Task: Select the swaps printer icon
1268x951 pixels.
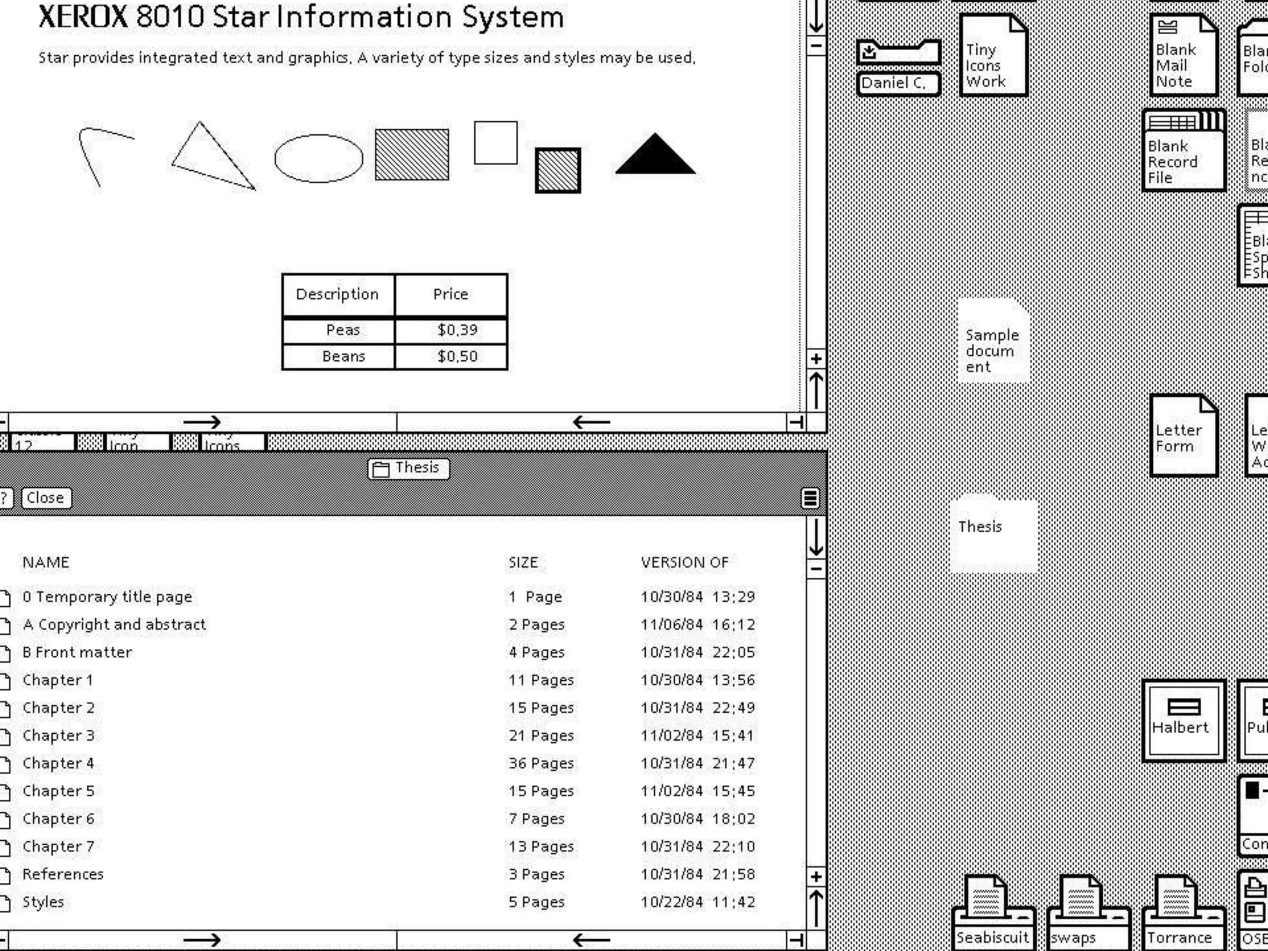Action: tap(1088, 913)
